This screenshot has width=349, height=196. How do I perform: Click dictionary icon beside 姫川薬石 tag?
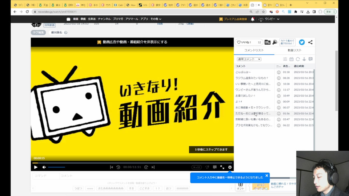click(x=66, y=32)
